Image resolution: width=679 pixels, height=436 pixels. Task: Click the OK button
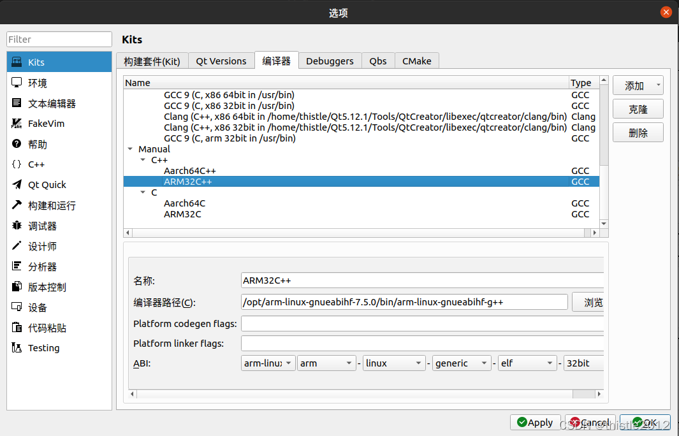click(x=645, y=422)
